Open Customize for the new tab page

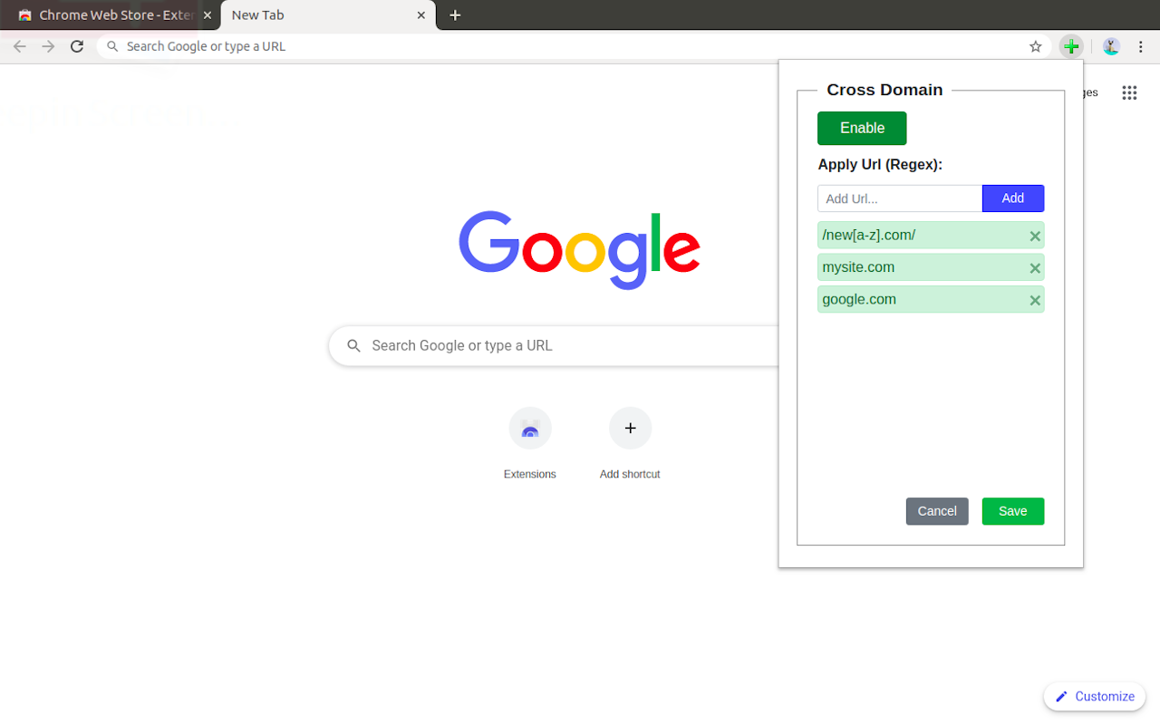point(1095,696)
